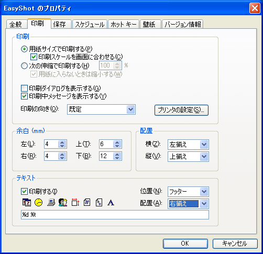Click 下 margin value field showing 12
The image size is (263, 254).
(106, 156)
